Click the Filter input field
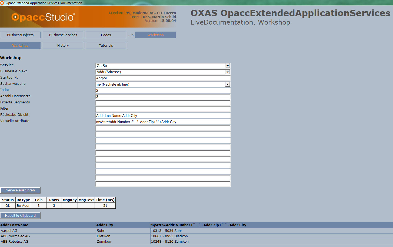 (x=163, y=109)
